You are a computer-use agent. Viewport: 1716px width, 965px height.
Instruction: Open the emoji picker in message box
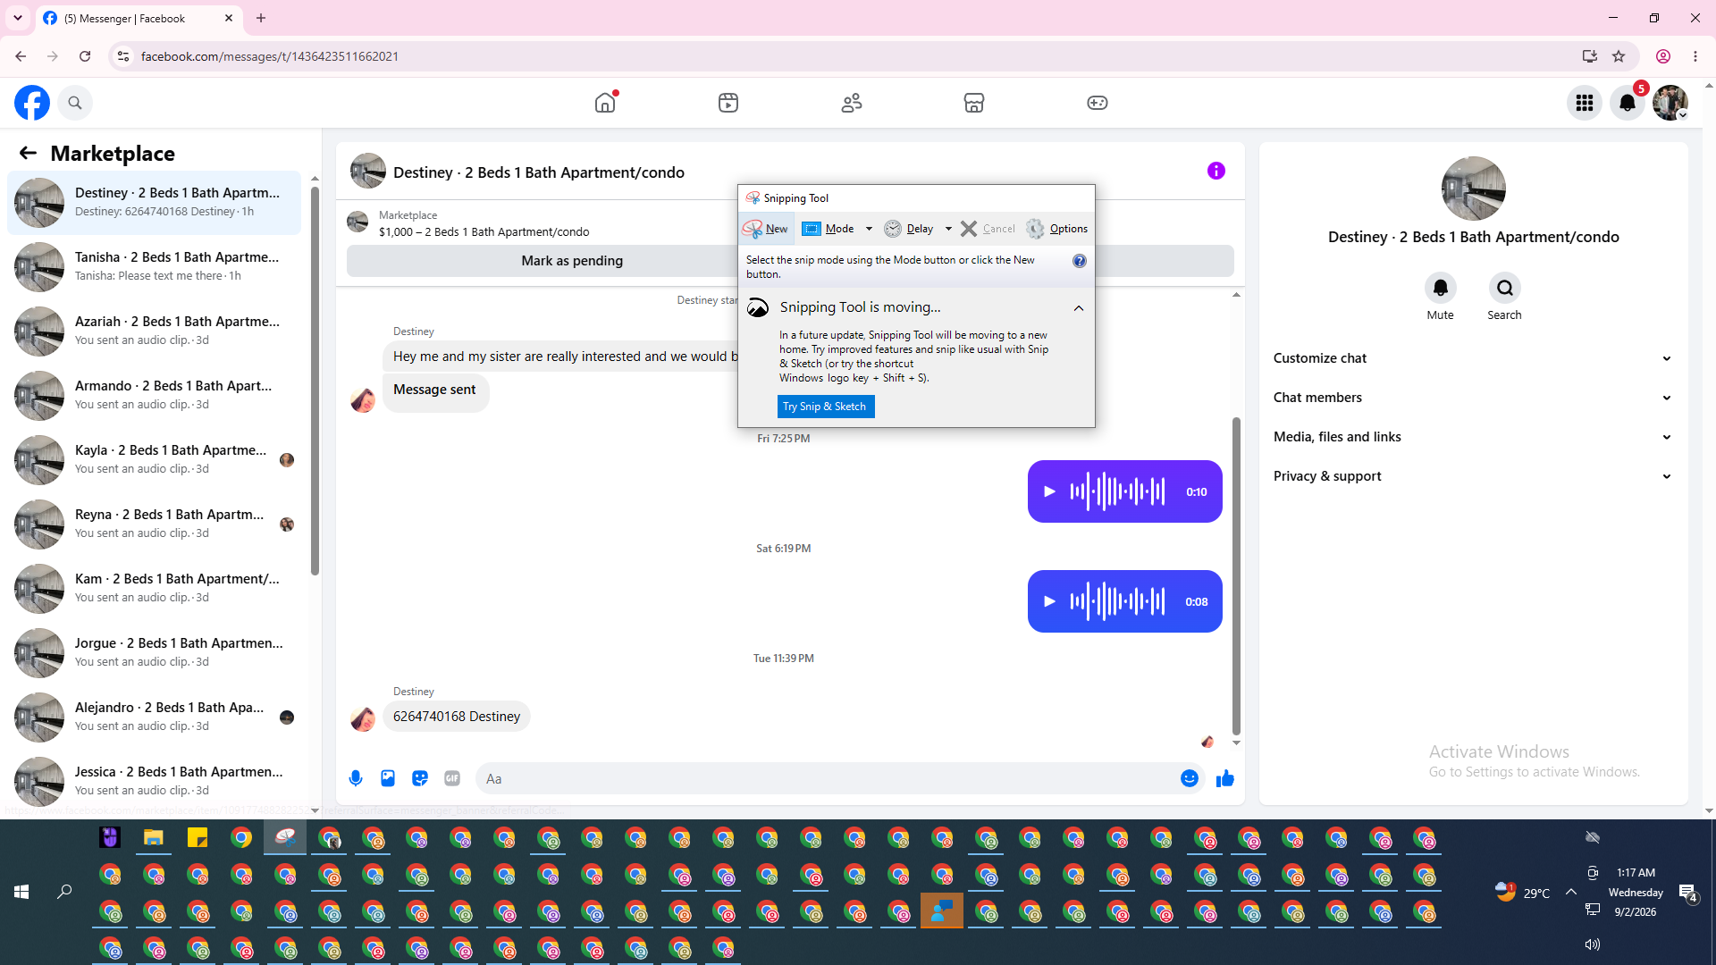point(1189,778)
